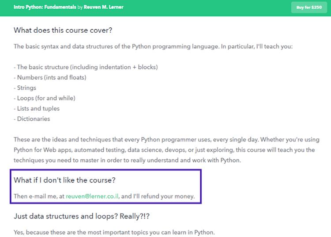
Task: Click the heading What if I don't like the course?
Action: [64, 180]
